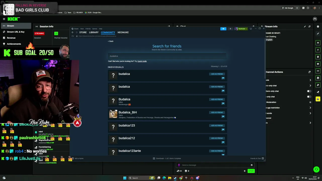Screen dimensions: 322x181
Task: Open the info icon in Kick's right sidebar
Action: point(318,26)
